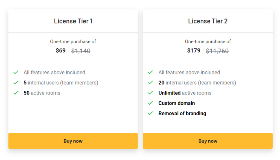The height and width of the screenshot is (160, 280).
Task: Click the Removal of branding text
Action: pyautogui.click(x=182, y=113)
